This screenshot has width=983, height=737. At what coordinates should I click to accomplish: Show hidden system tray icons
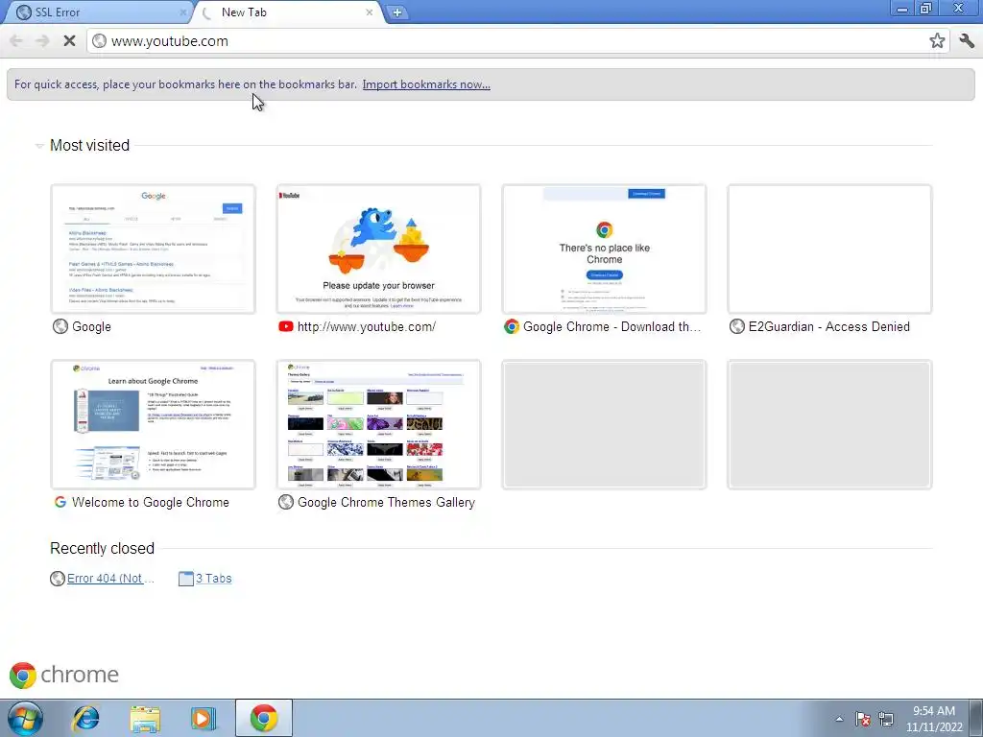click(839, 719)
